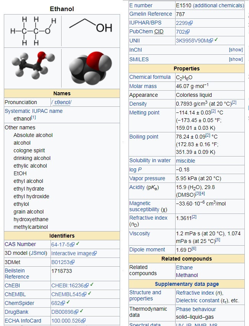Viewport: 249px width, 326px height.
Task: Open the ball-and-stick ethanol model image
Action: click(33, 65)
